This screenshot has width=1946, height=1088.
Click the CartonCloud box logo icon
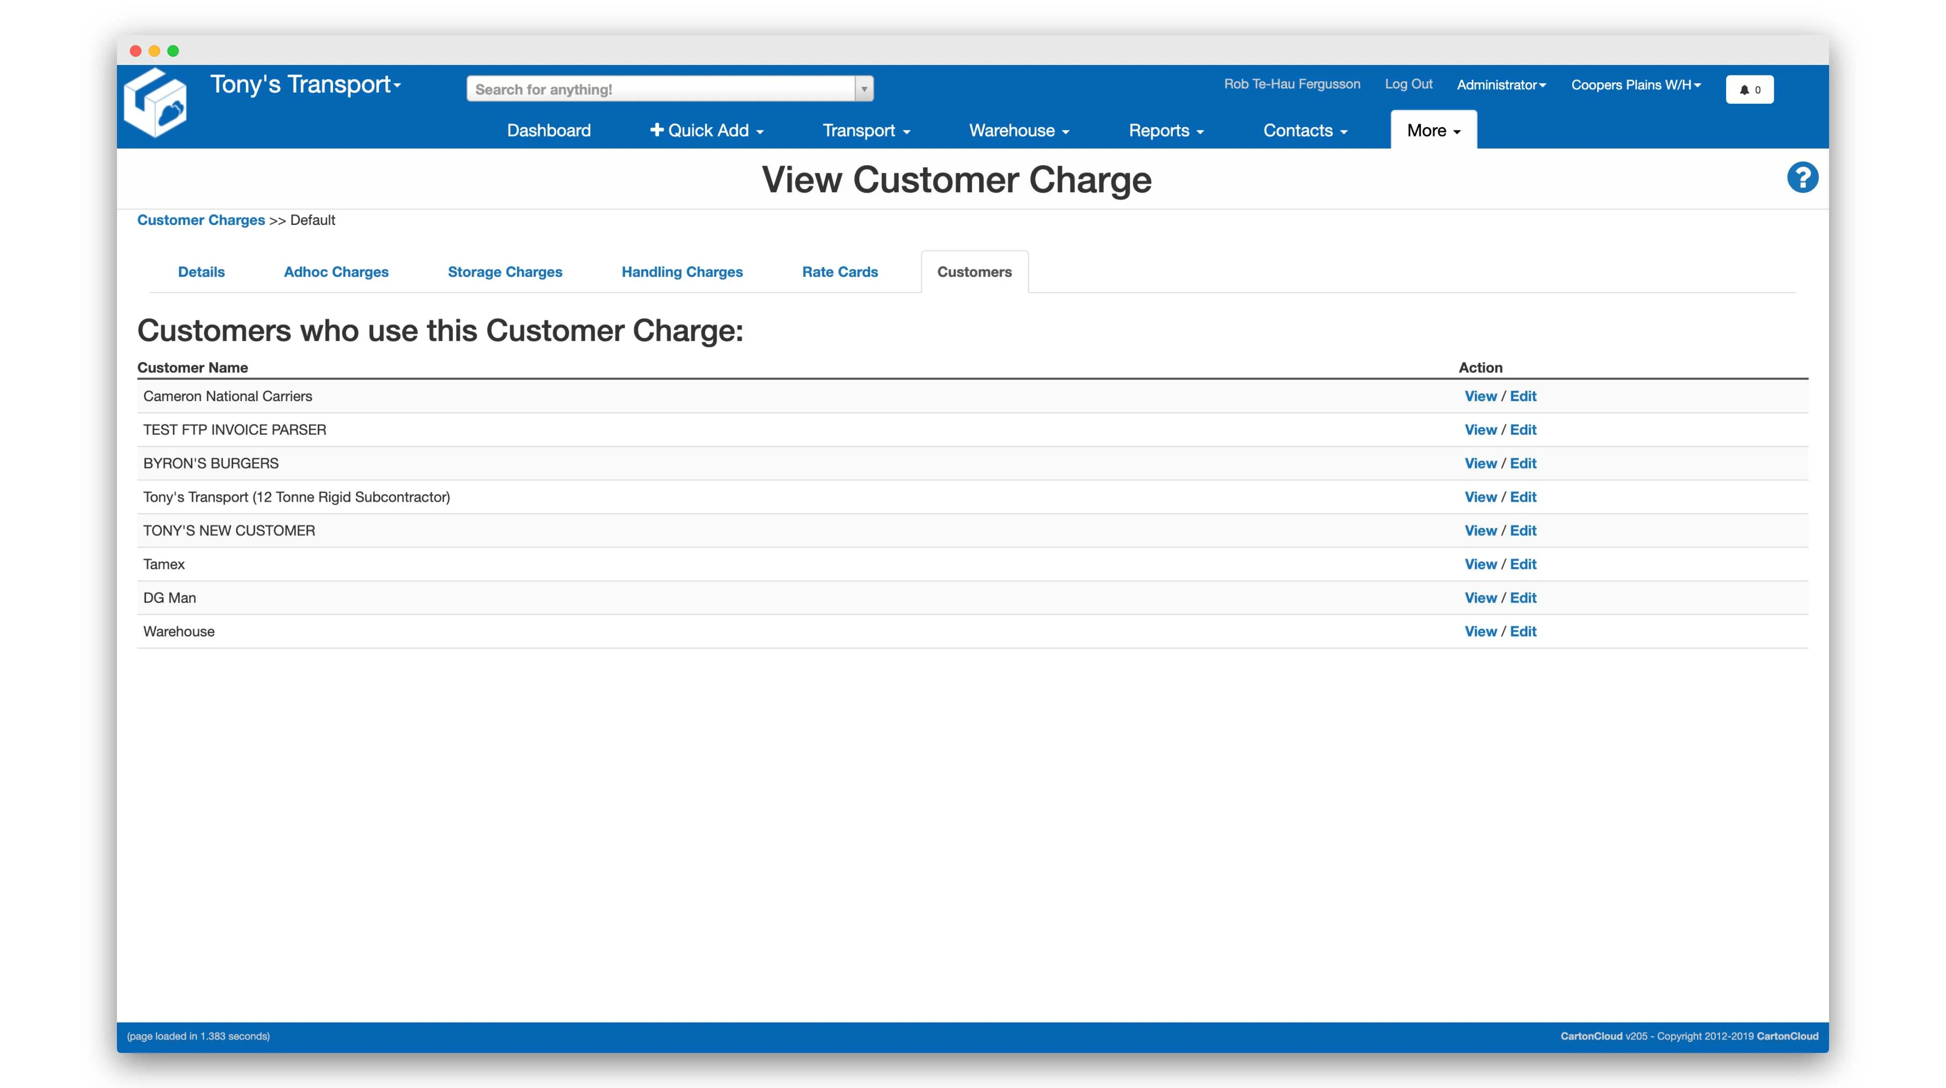click(x=156, y=103)
